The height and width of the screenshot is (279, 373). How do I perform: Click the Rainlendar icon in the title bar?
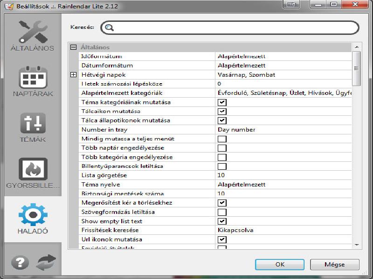point(9,6)
